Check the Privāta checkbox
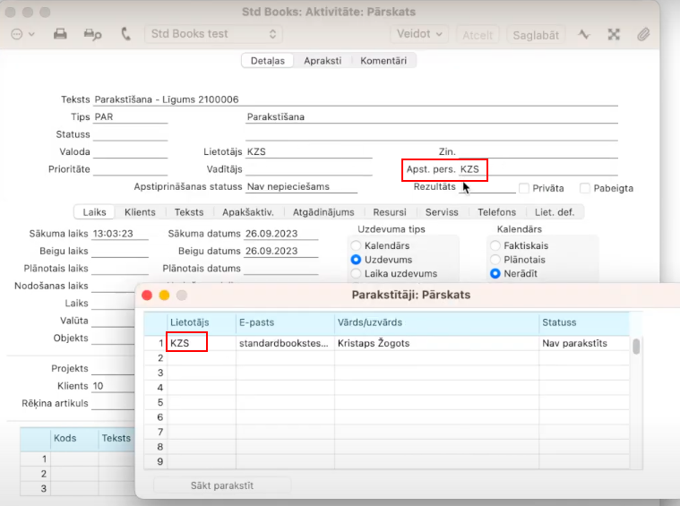Screen dimensions: 680x506 click(x=524, y=188)
